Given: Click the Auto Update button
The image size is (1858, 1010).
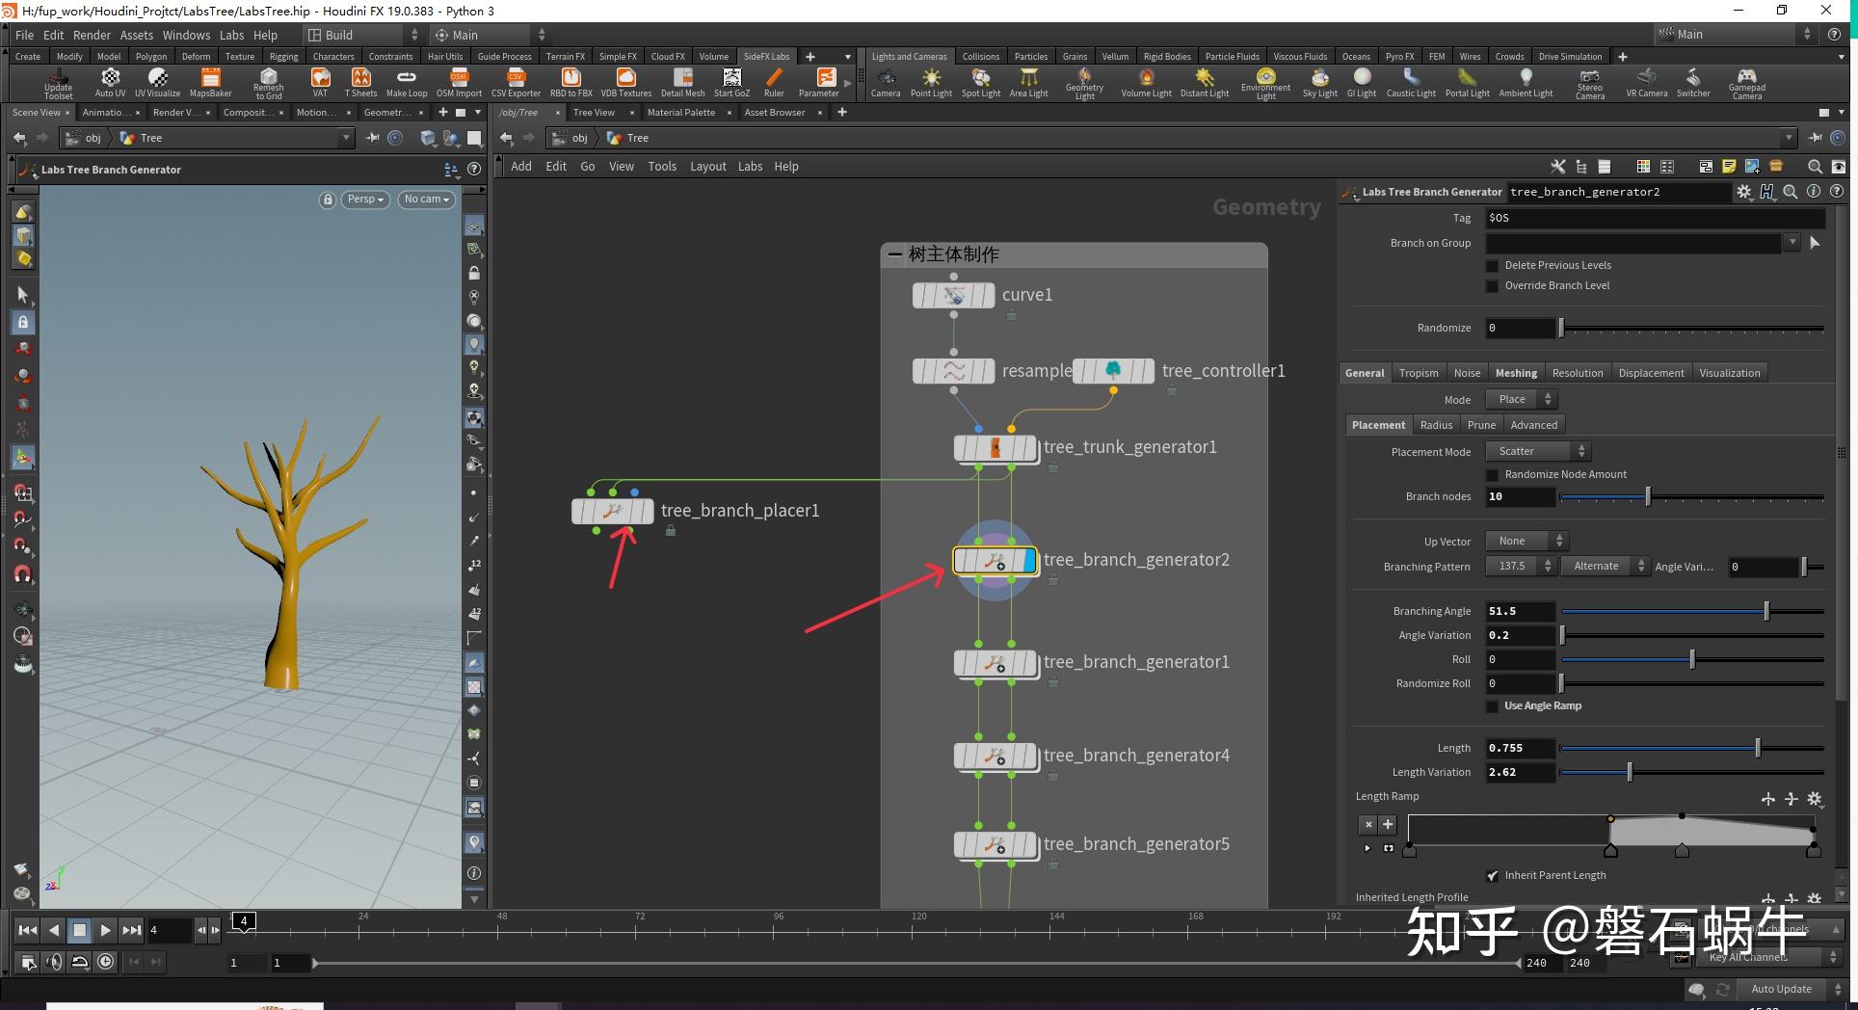Looking at the screenshot, I should pos(1781,989).
